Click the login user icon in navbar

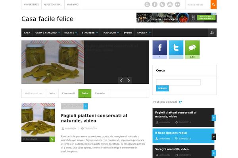(212, 33)
